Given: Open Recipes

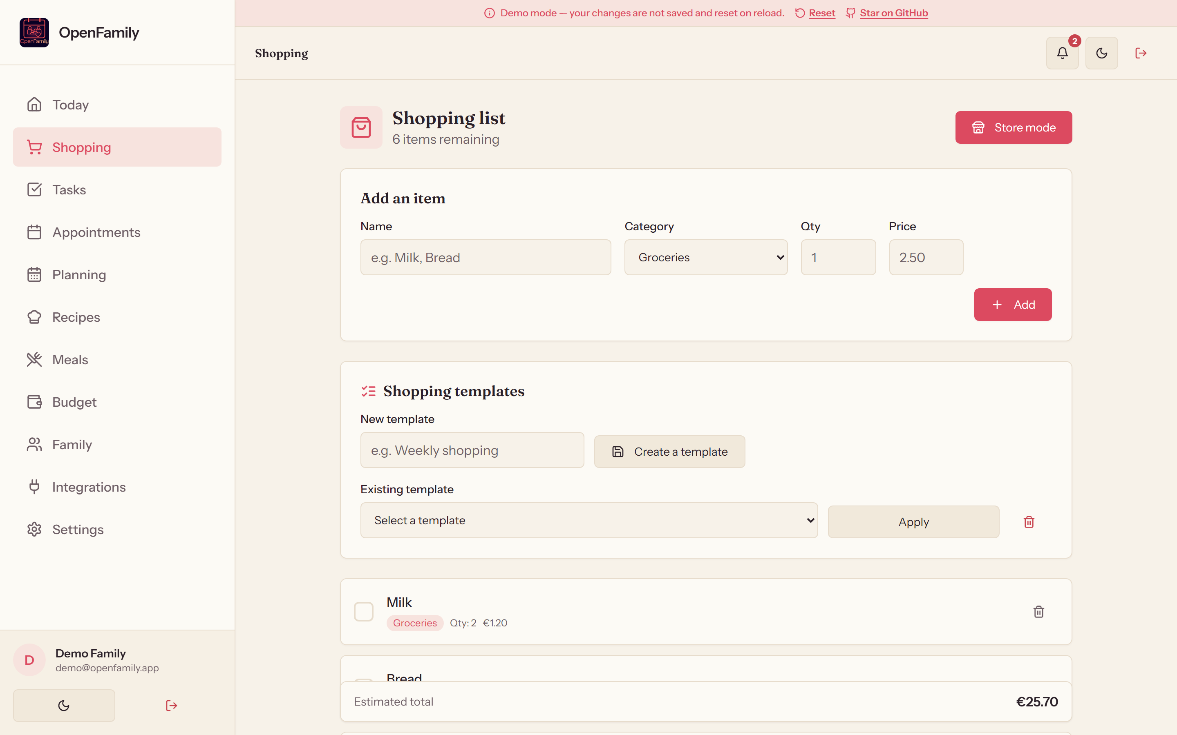Looking at the screenshot, I should tap(117, 317).
